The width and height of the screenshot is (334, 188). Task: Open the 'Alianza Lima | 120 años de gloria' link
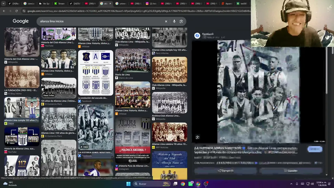tap(59, 133)
